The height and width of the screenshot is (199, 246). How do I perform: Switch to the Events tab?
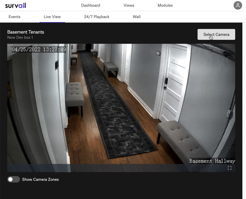(x=14, y=17)
